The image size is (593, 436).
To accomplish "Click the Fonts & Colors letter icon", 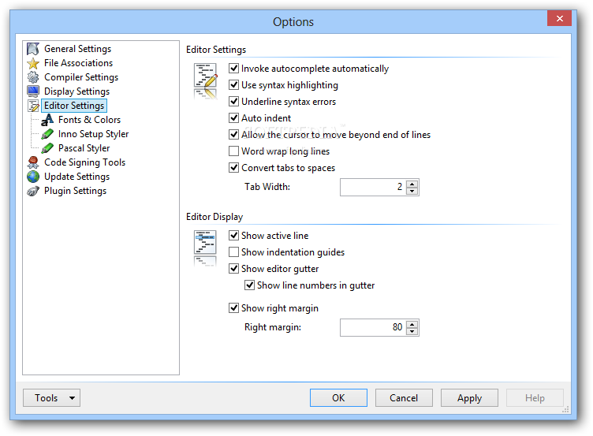I will 47,120.
